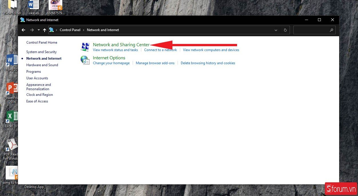Navigate back with the back arrow
Image resolution: width=358 pixels, height=196 pixels.
coord(23,30)
